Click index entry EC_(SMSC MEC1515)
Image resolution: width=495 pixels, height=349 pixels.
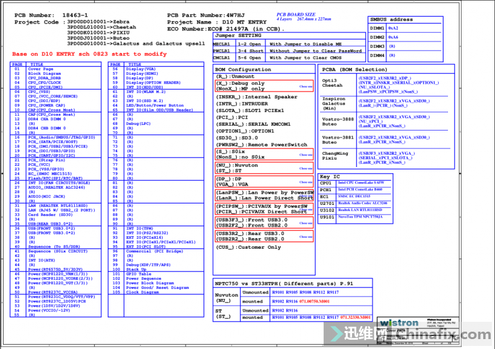tap(50, 174)
